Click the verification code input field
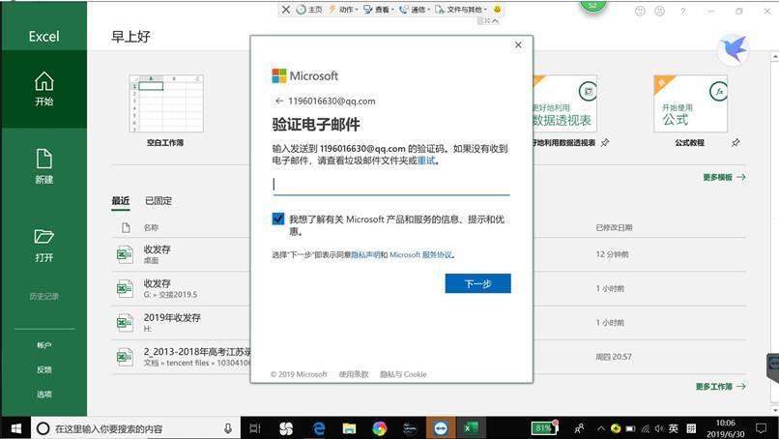 pos(391,185)
